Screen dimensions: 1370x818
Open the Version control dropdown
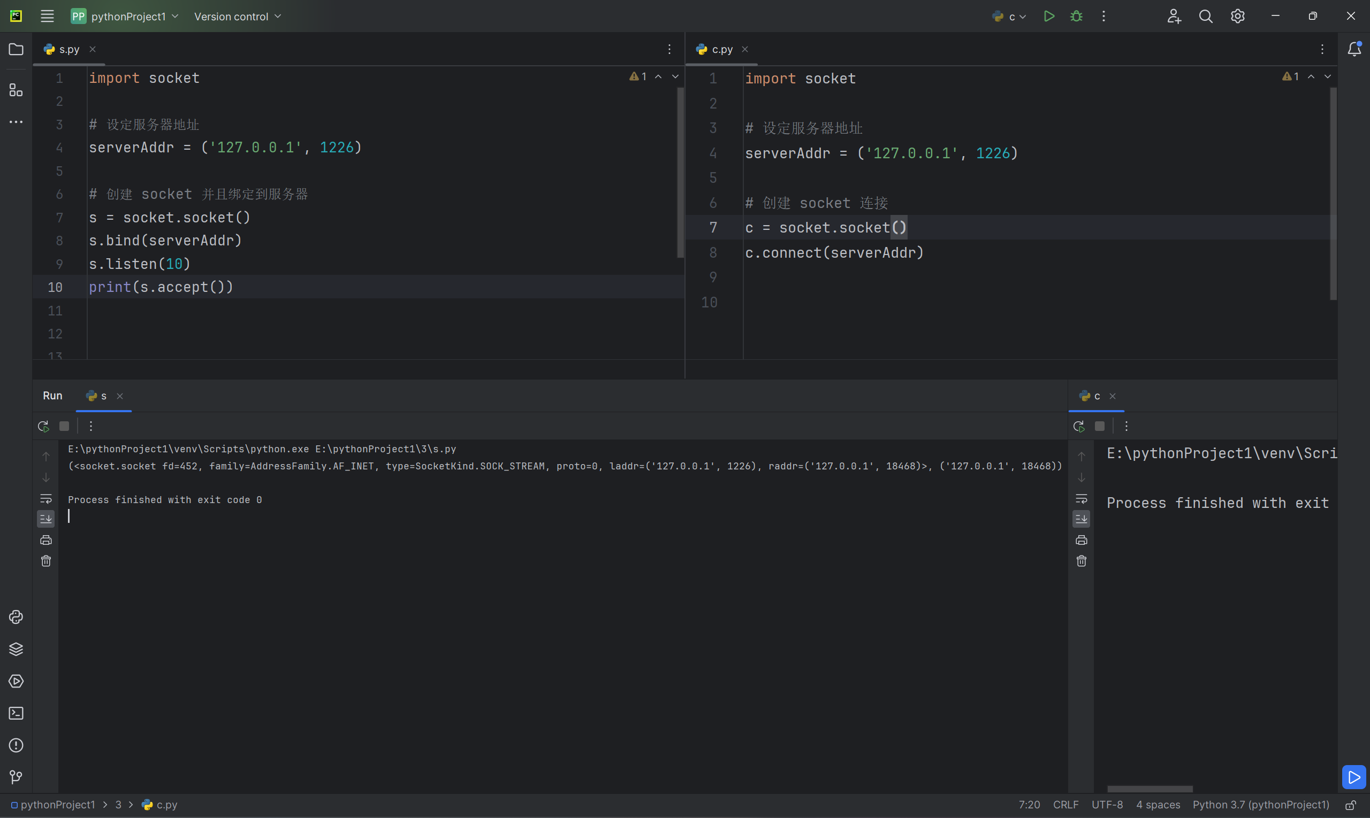pos(238,17)
